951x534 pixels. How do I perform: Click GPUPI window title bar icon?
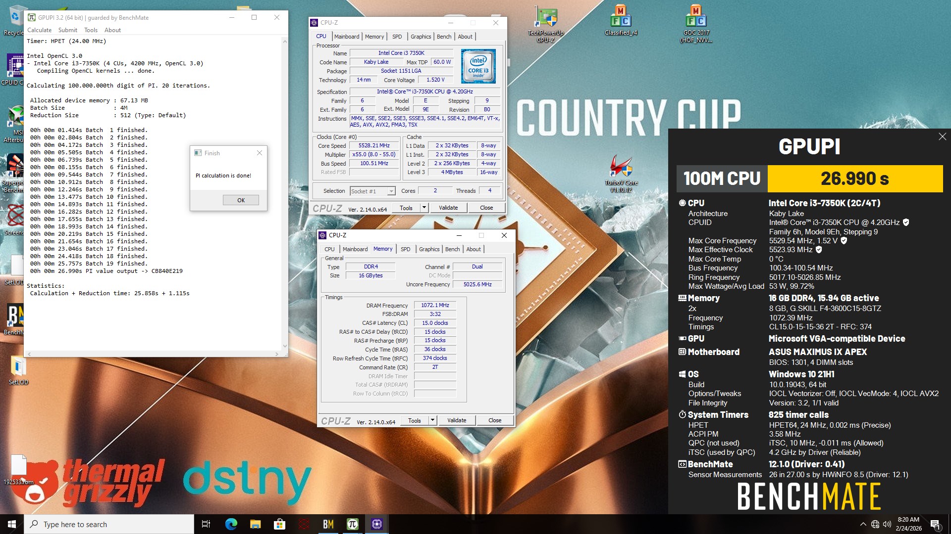pos(32,17)
